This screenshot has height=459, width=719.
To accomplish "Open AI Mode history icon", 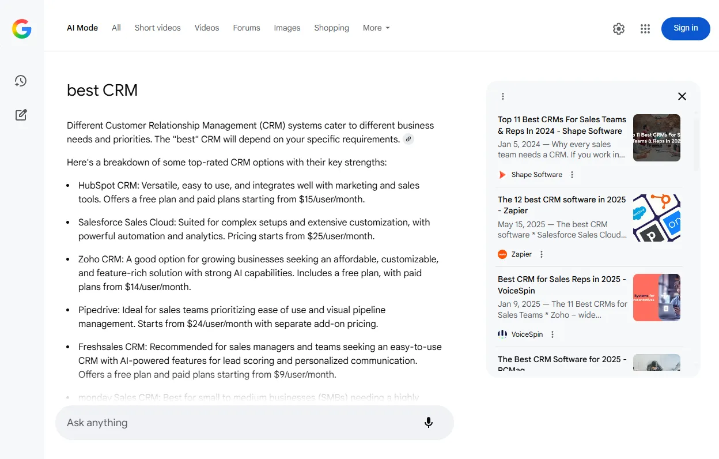I will click(x=21, y=81).
